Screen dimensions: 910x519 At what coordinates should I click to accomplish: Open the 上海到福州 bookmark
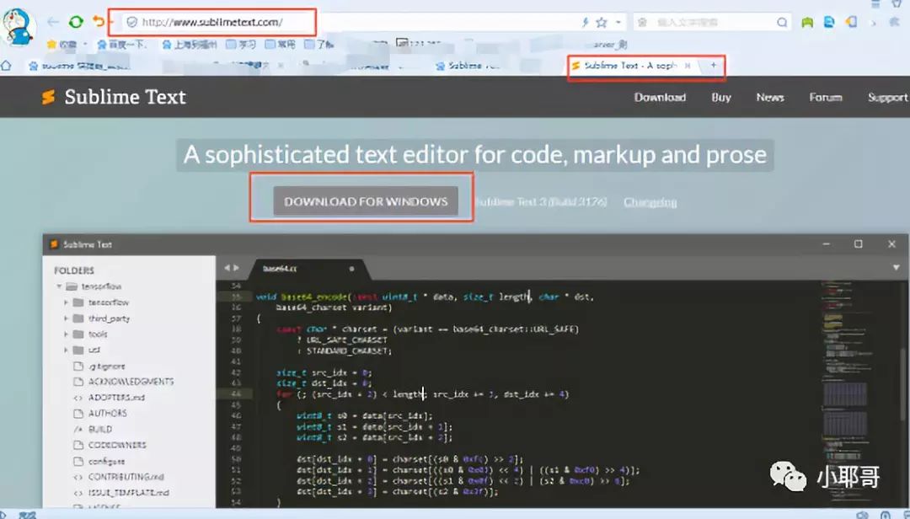coord(190,44)
